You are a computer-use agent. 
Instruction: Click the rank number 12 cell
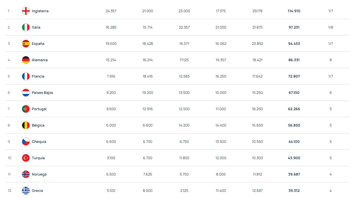[9, 191]
